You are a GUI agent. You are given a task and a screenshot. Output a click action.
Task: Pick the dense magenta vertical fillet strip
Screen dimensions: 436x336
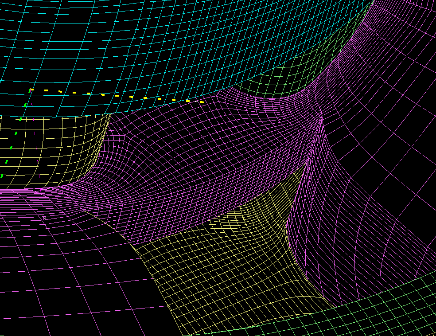[306, 199]
